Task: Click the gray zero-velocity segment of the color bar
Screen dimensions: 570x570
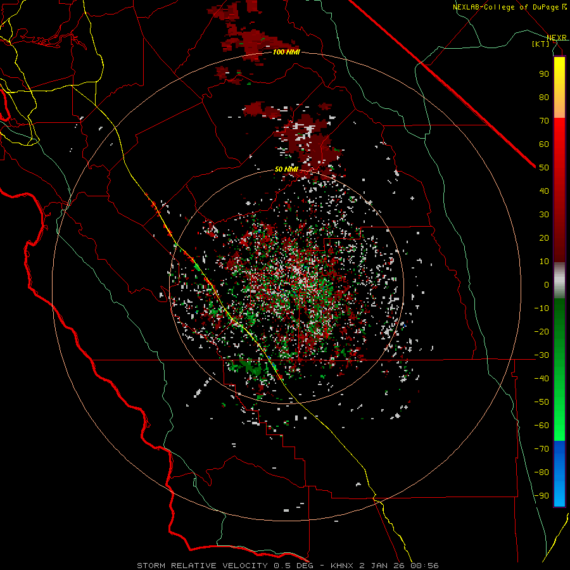Action: point(559,281)
